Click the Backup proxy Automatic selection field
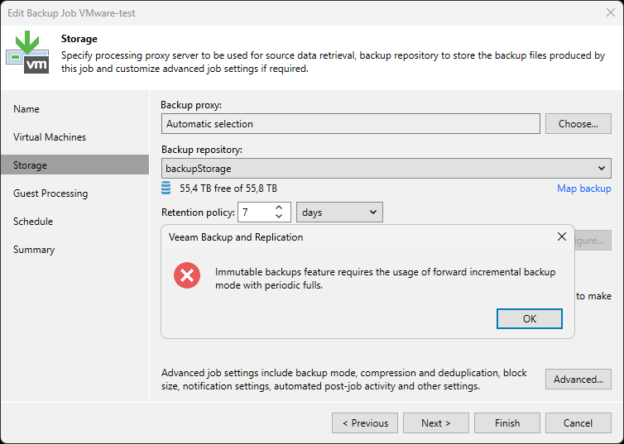 click(x=351, y=124)
